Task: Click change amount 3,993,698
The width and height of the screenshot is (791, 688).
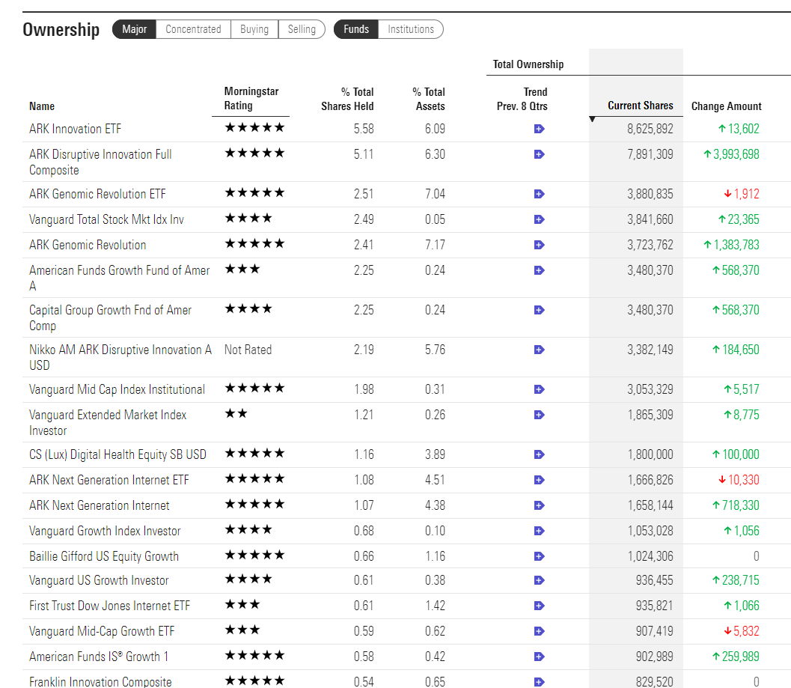Action: [731, 154]
